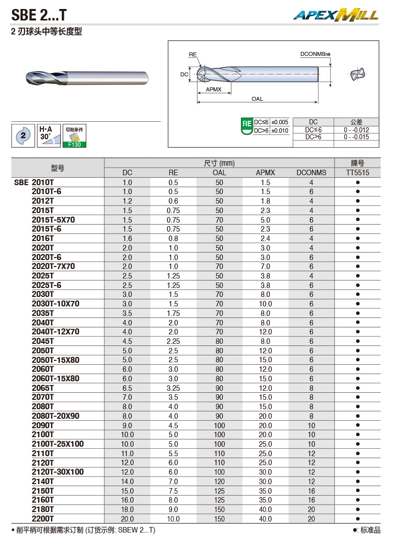Click the APMX column header
The width and height of the screenshot is (394, 548).
(265, 173)
